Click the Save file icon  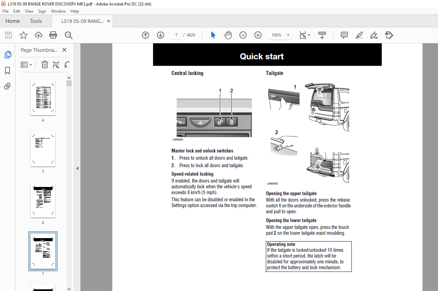point(8,35)
